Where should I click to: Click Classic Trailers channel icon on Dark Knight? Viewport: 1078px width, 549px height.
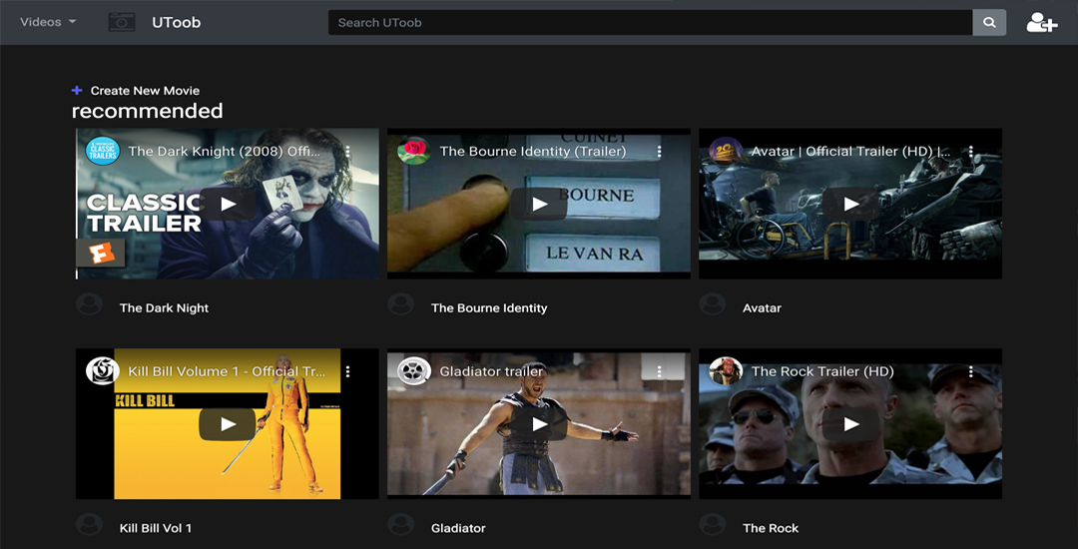(x=103, y=151)
